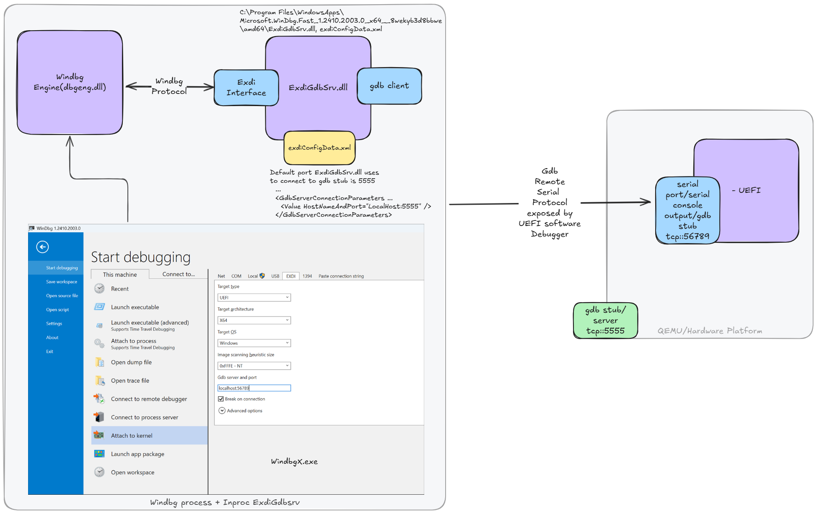This screenshot has height=514, width=817.
Task: Switch to the USB tab
Action: (x=275, y=276)
